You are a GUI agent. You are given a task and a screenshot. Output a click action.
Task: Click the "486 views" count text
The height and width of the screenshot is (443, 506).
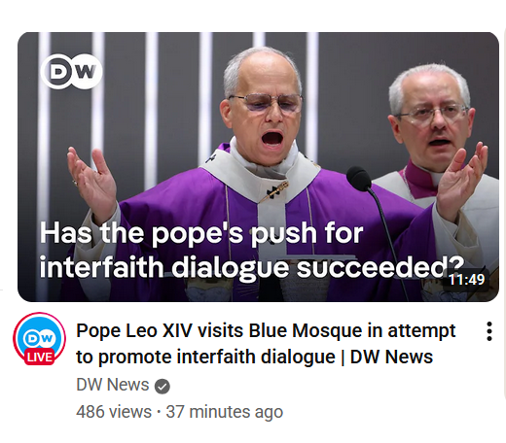114,412
